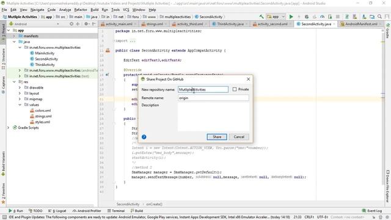Click the override gutter icon by onCreate

108,75
